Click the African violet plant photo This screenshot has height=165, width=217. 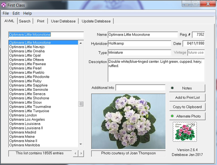click(x=128, y=121)
